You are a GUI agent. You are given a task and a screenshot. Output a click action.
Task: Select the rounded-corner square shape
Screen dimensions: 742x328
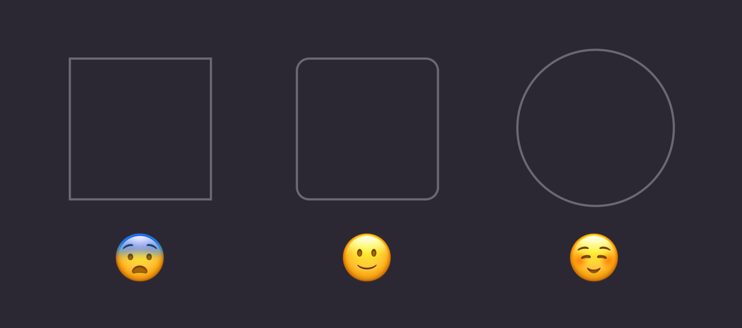pyautogui.click(x=367, y=129)
